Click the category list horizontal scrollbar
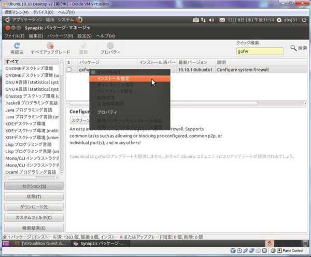The height and width of the screenshot is (257, 311). pyautogui.click(x=32, y=178)
